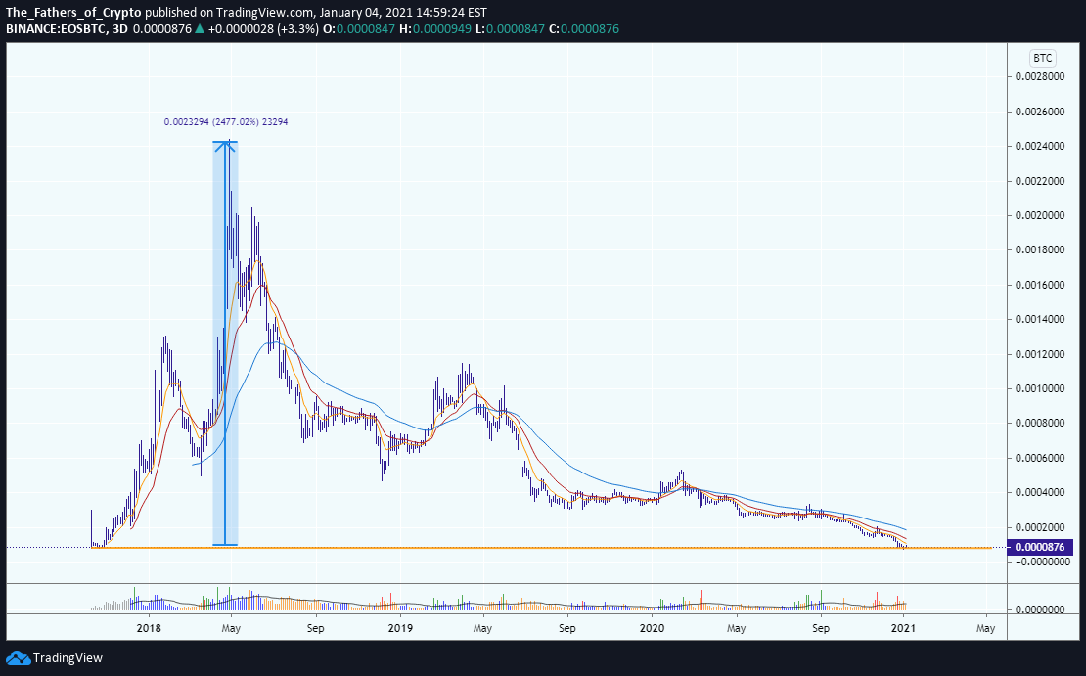The height and width of the screenshot is (676, 1086).
Task: Click the current price label 0.0000876
Action: pos(1042,547)
